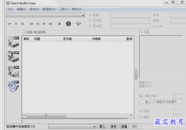
Task: Click the rewind button
Action: tap(38, 24)
